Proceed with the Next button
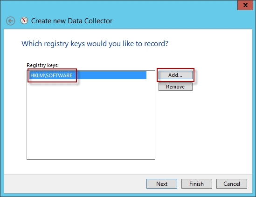The height and width of the screenshot is (197, 256). 162,184
